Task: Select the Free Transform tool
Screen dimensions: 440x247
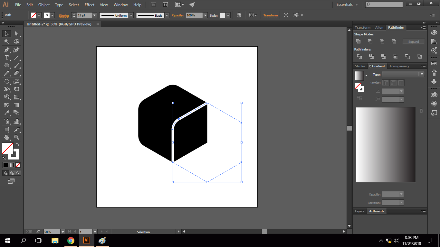Action: click(17, 89)
